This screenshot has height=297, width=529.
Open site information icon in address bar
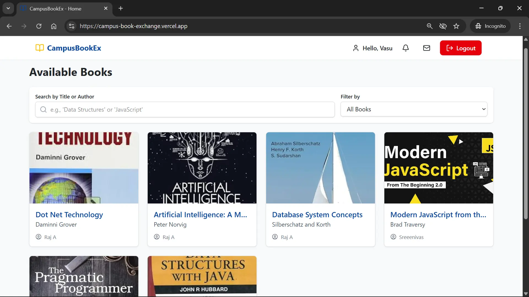click(72, 26)
